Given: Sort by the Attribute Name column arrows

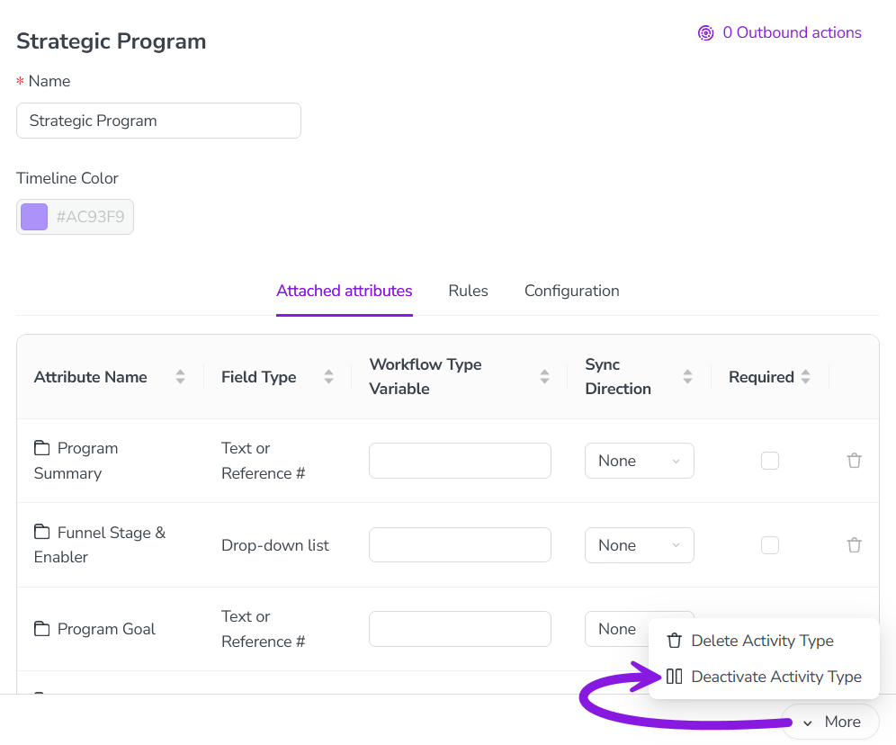Looking at the screenshot, I should [180, 376].
